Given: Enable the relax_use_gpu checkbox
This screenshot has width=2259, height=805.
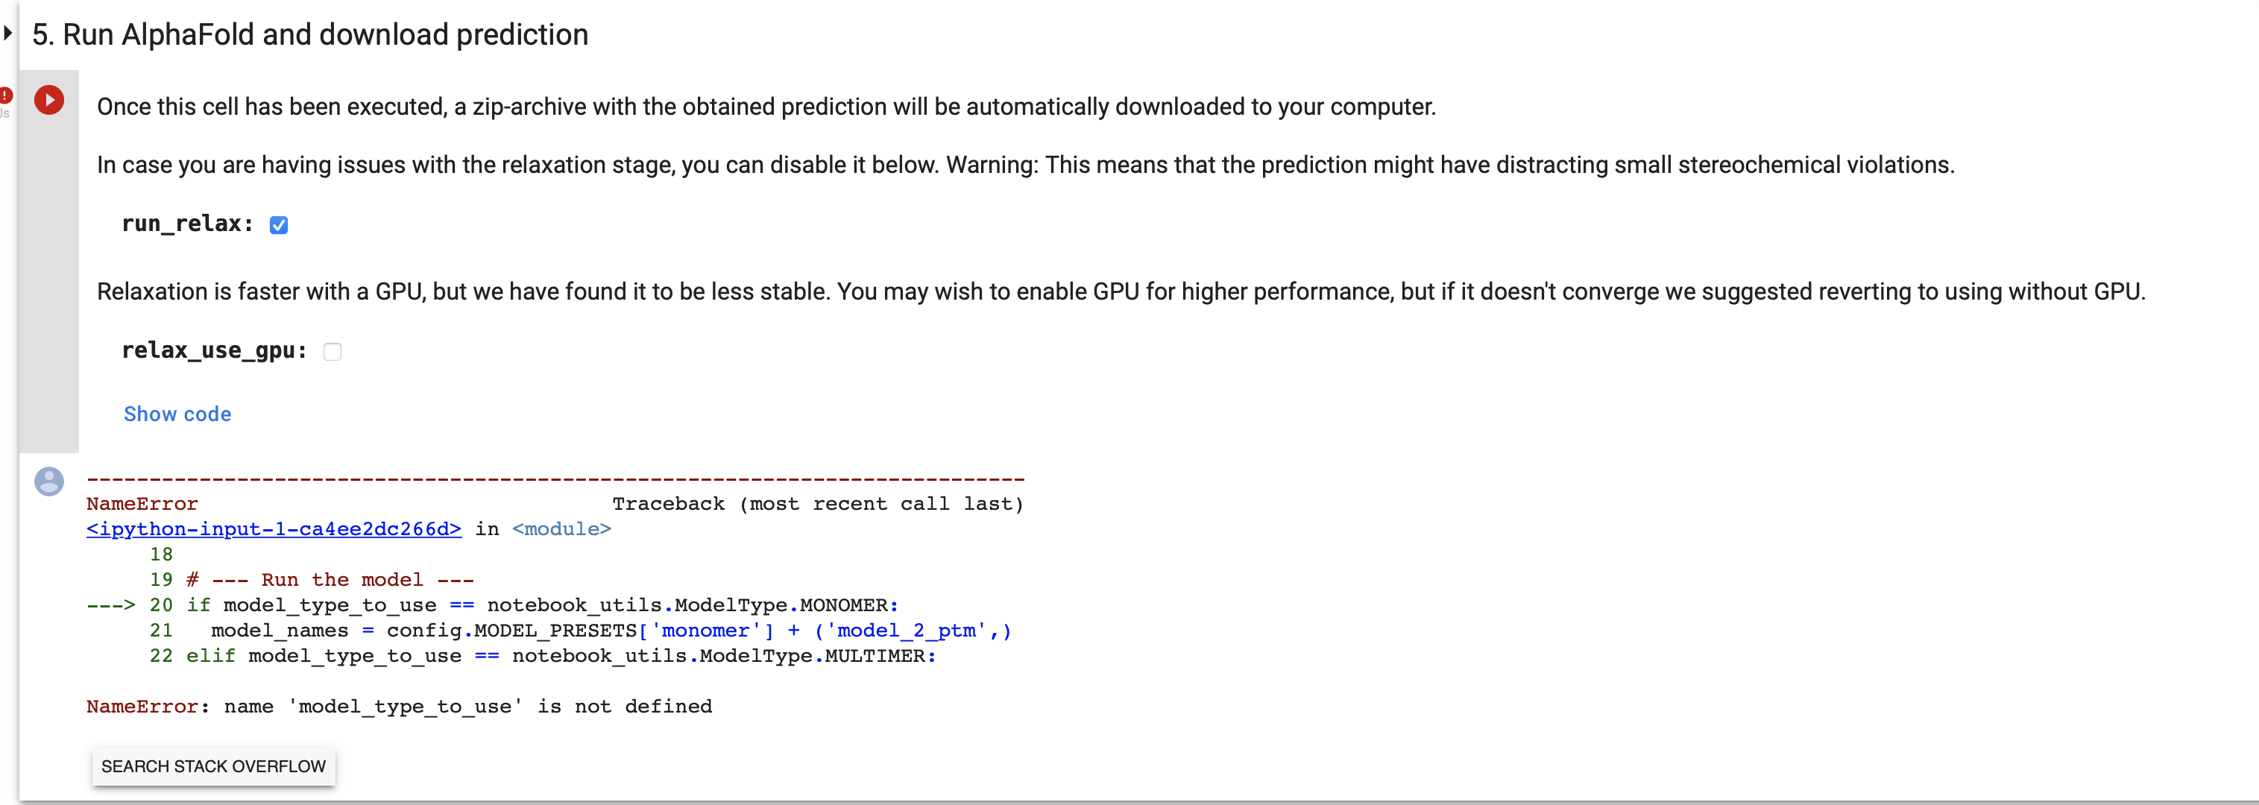Looking at the screenshot, I should [333, 351].
